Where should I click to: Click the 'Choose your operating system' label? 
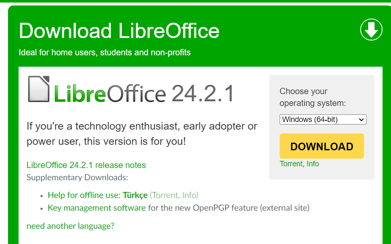312,97
